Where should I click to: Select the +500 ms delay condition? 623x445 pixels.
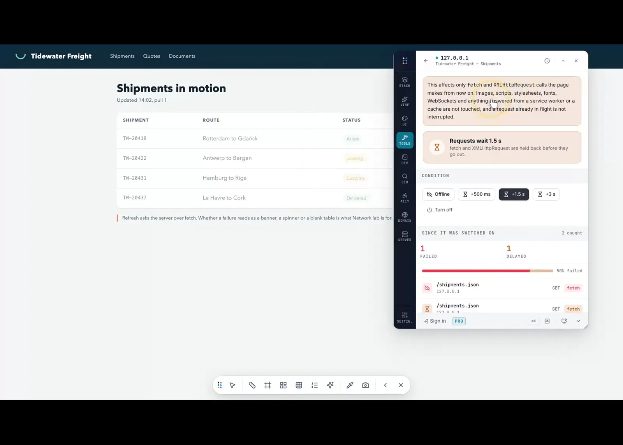tap(477, 194)
